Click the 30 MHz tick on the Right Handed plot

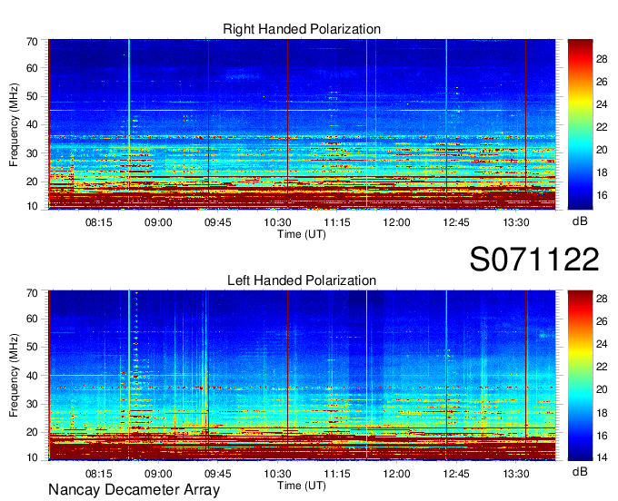click(32, 153)
